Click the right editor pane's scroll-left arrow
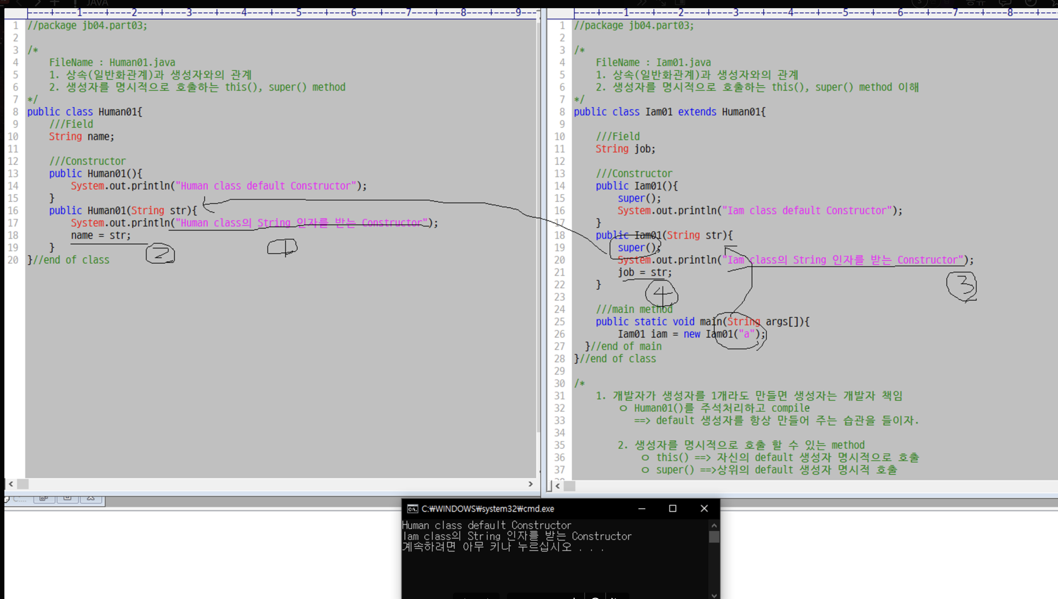 [557, 486]
